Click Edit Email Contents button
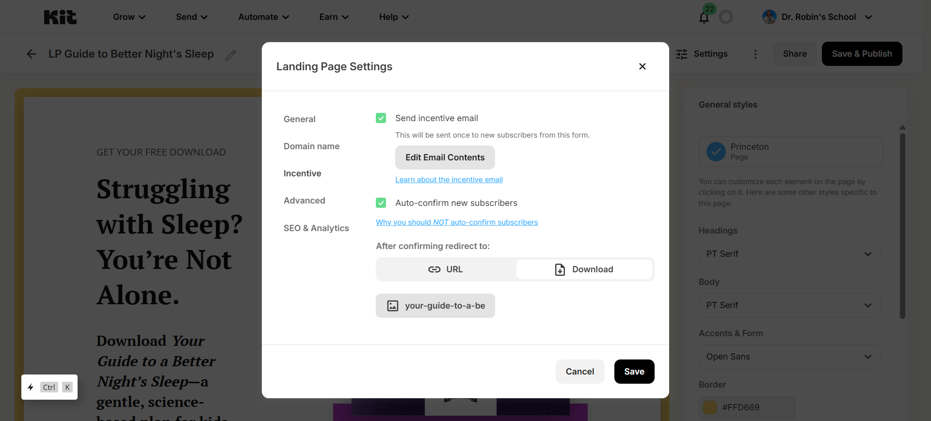931x421 pixels. [445, 157]
